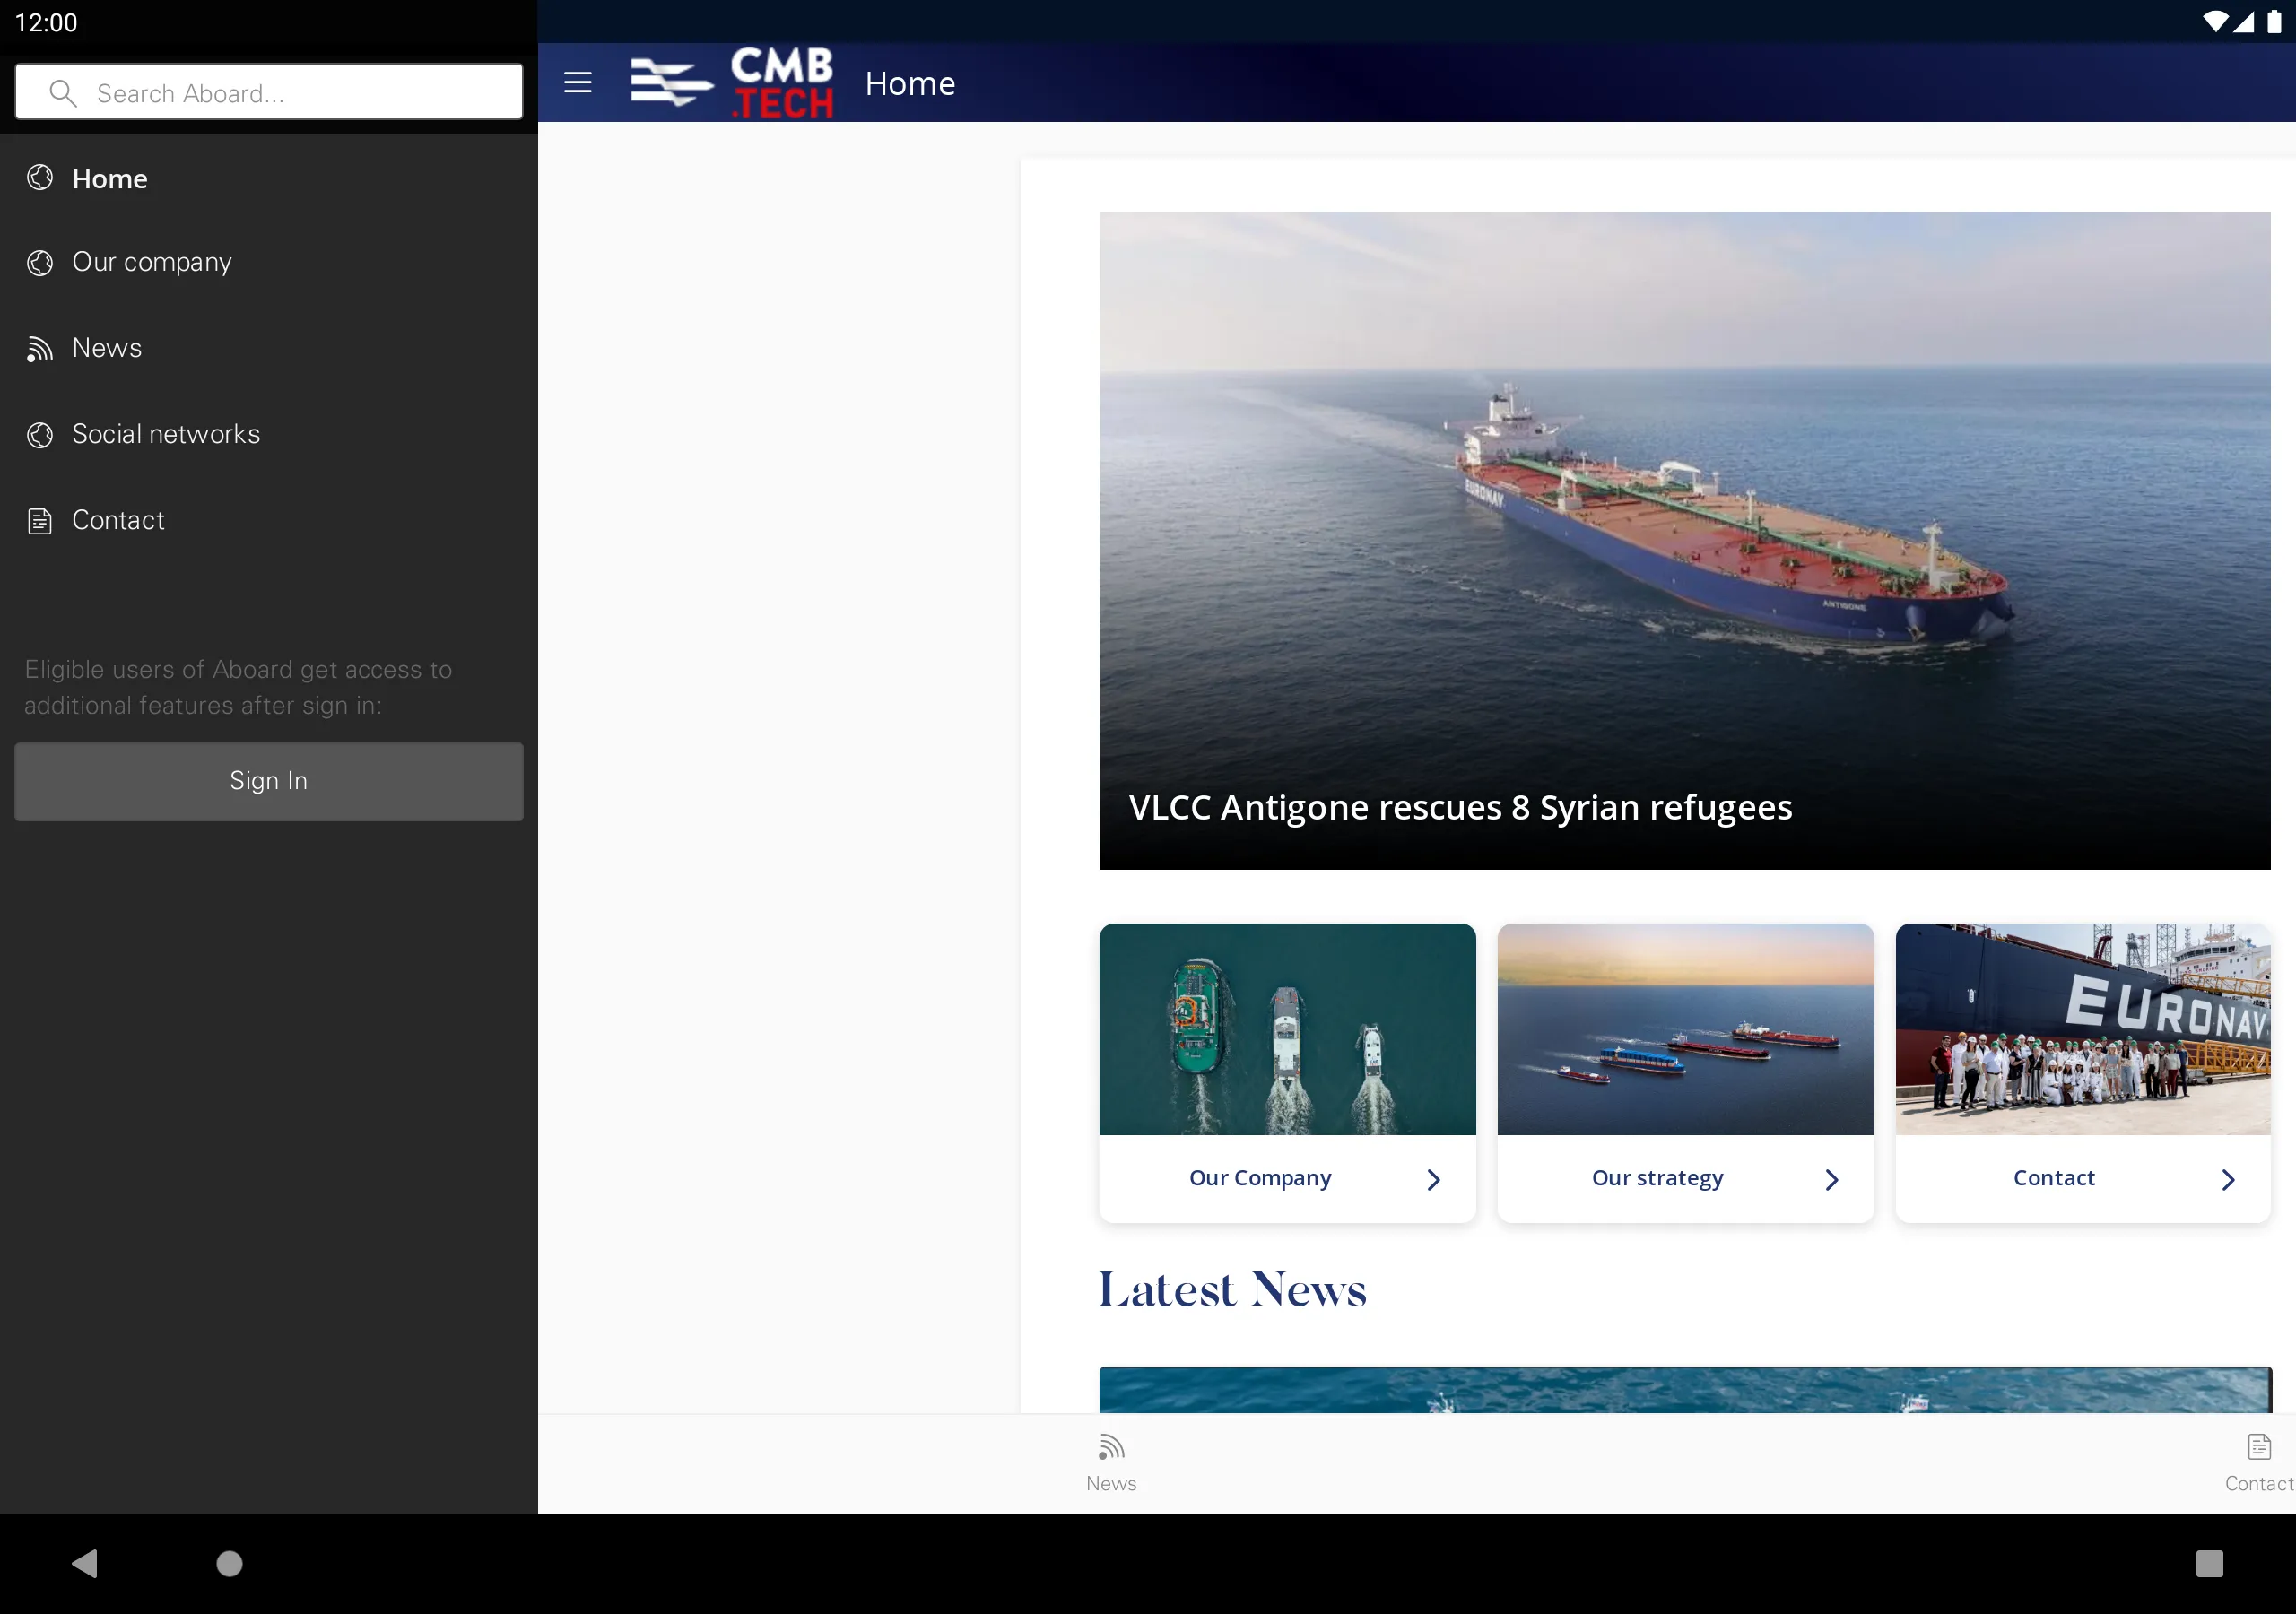The image size is (2296, 1614).
Task: Click the Contact card label
Action: [2053, 1178]
